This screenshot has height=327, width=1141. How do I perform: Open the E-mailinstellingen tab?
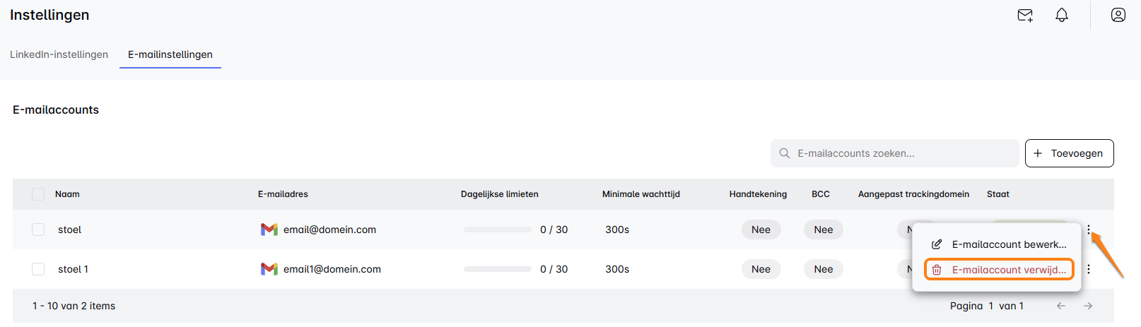(170, 54)
